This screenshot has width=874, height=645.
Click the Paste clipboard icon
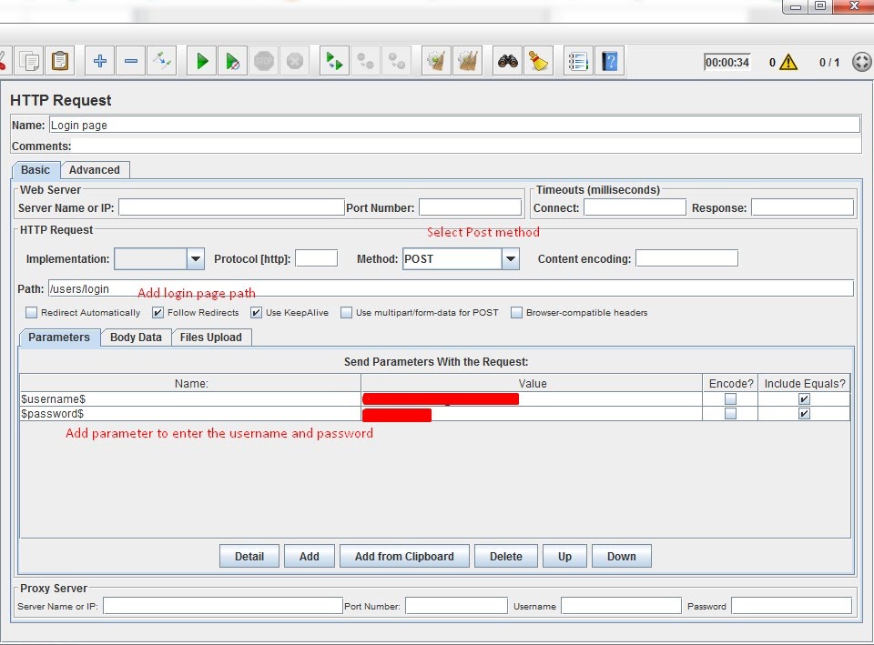coord(60,61)
